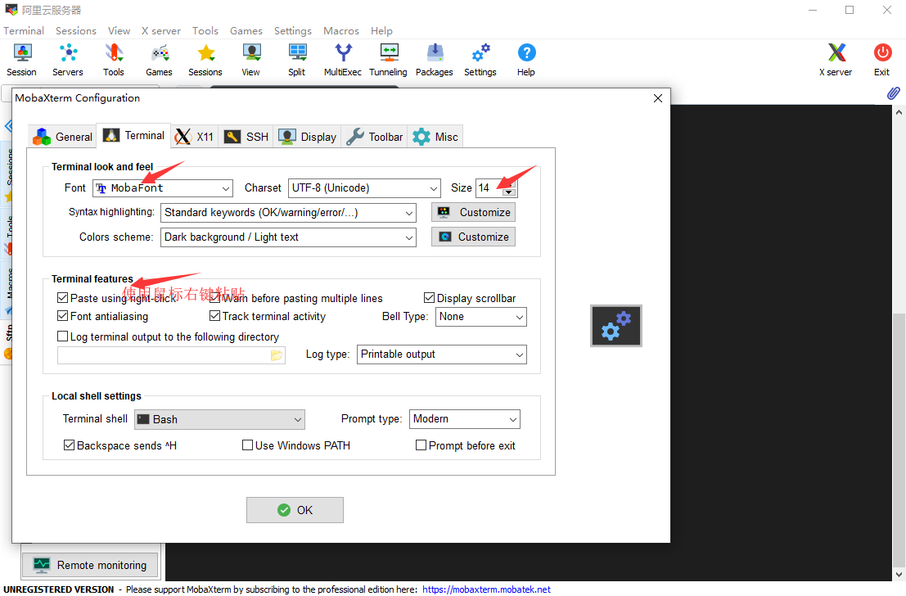The height and width of the screenshot is (596, 906).
Task: Expand the Prompt type dropdown
Action: point(465,419)
